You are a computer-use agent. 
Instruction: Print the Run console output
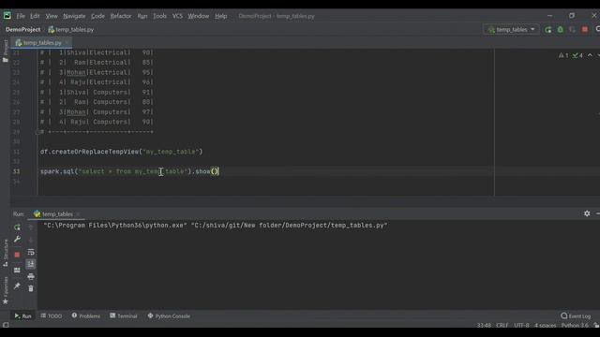pyautogui.click(x=31, y=276)
